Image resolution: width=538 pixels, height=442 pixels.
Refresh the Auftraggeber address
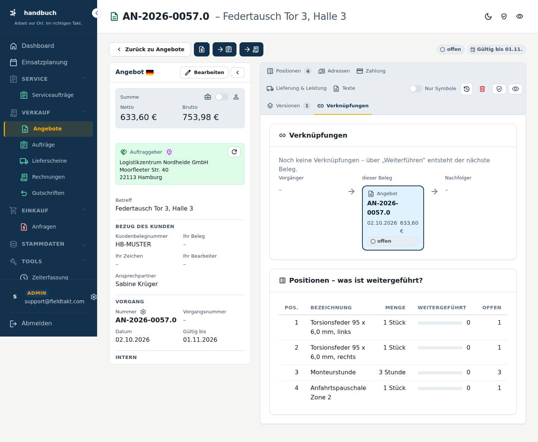[x=234, y=152]
